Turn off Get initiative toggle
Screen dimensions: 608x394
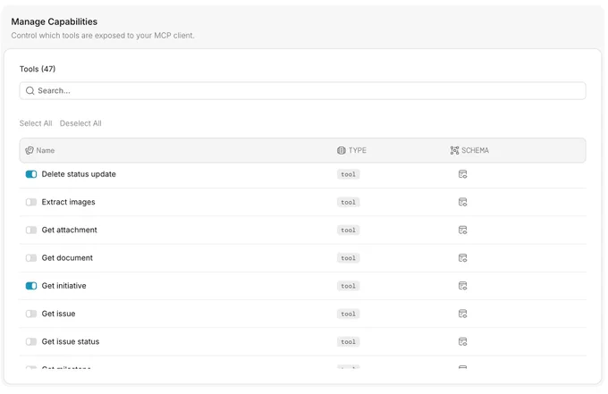click(x=31, y=286)
